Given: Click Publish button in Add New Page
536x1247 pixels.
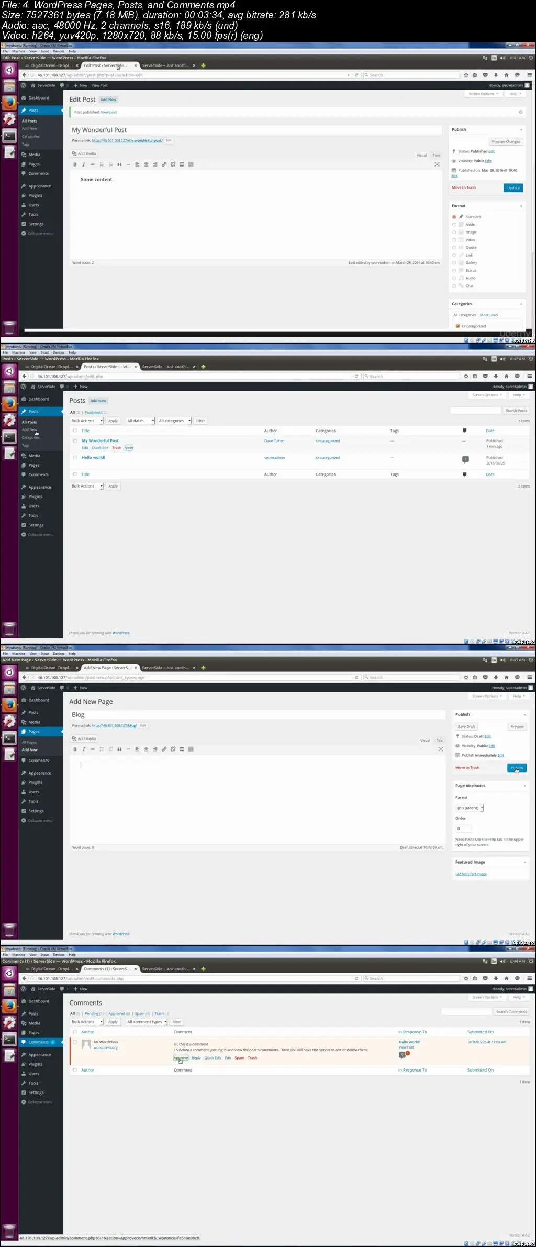Looking at the screenshot, I should [517, 768].
